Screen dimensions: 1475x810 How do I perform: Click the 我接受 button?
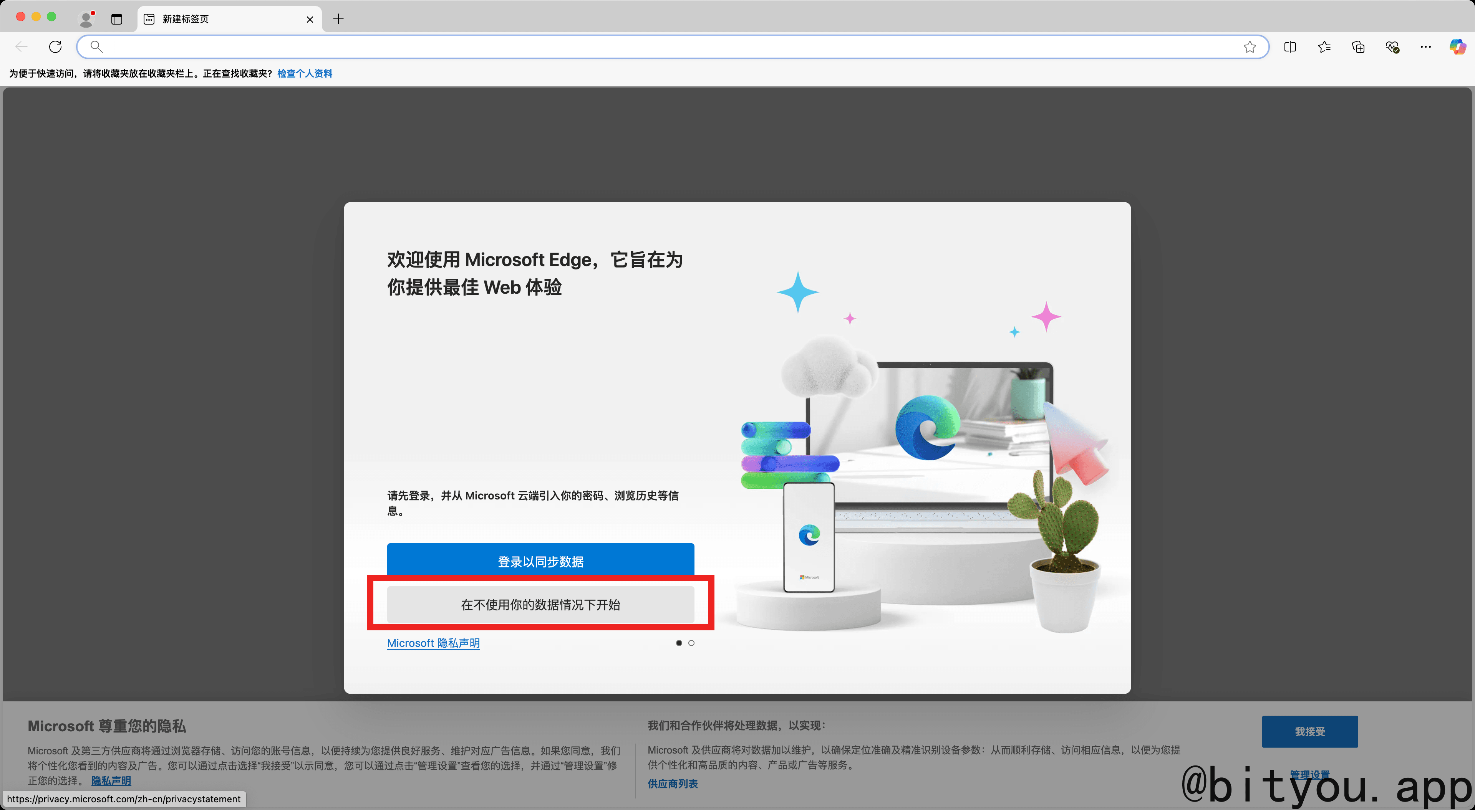pyautogui.click(x=1309, y=731)
